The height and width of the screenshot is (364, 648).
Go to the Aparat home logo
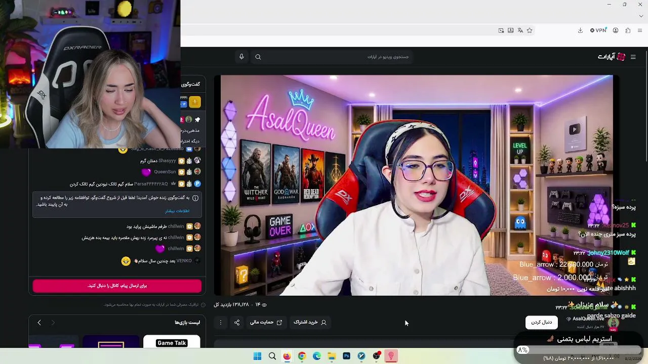pos(612,57)
